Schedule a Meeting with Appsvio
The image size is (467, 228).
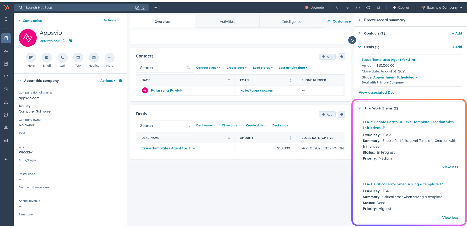pyautogui.click(x=94, y=58)
